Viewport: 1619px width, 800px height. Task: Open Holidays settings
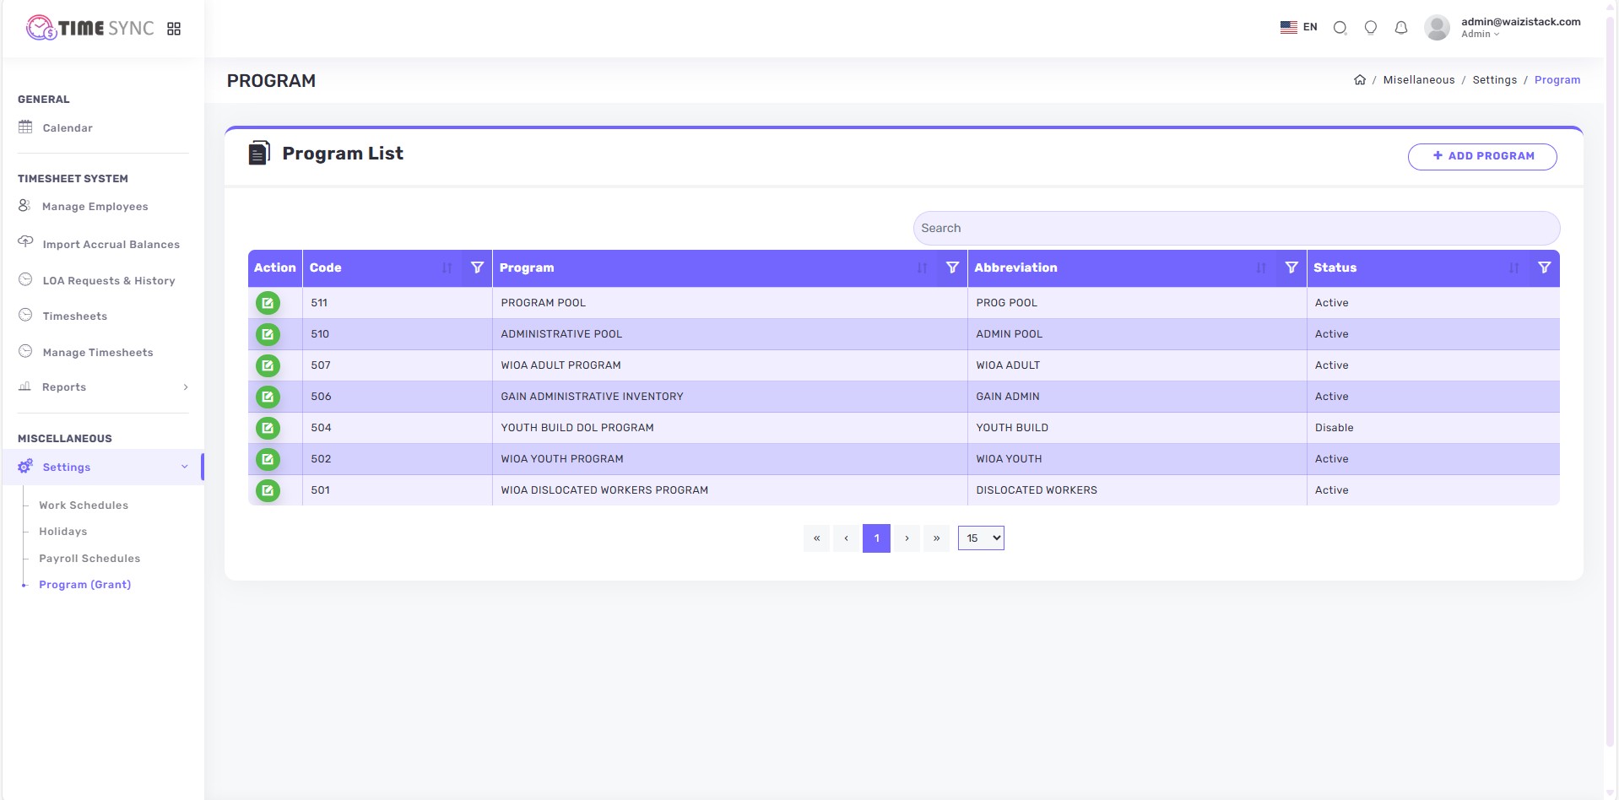63,532
